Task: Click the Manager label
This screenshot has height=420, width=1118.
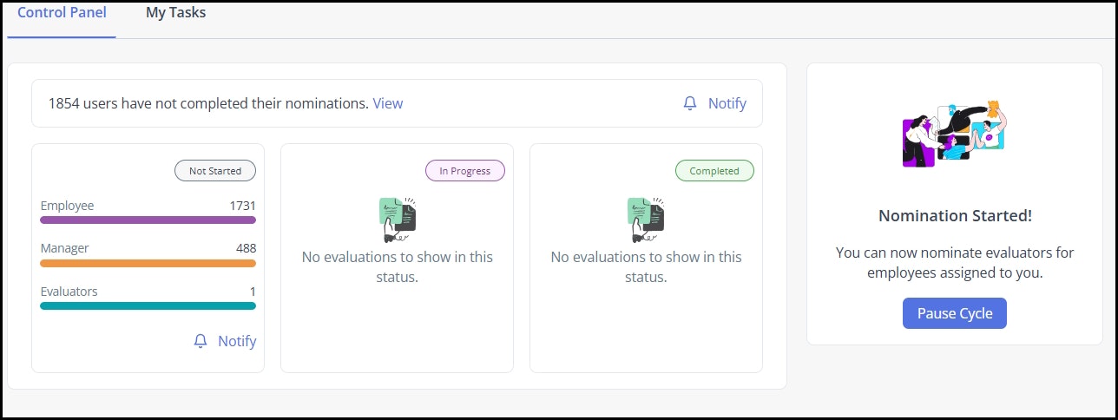Action: [x=64, y=248]
